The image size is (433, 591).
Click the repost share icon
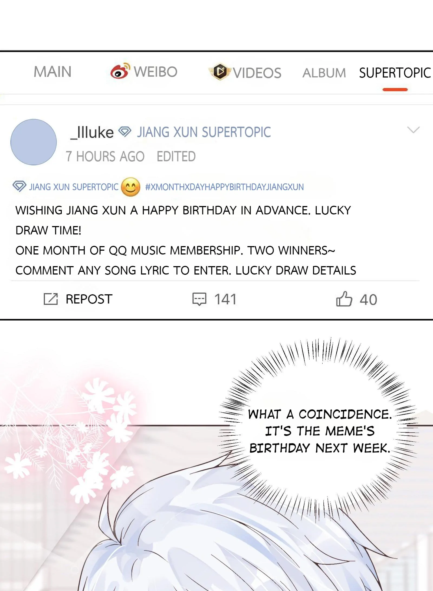51,299
